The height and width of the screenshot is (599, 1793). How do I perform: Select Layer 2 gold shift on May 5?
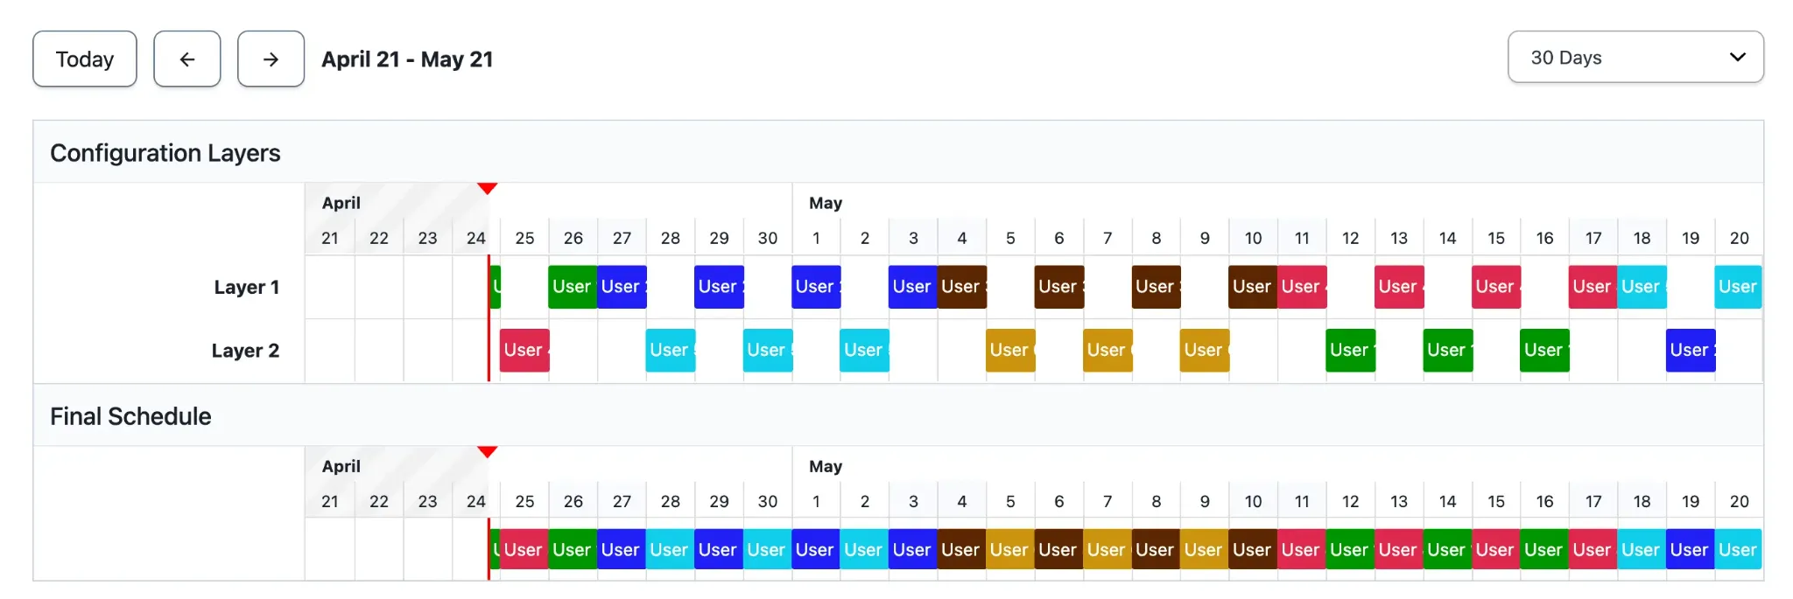click(x=1010, y=351)
